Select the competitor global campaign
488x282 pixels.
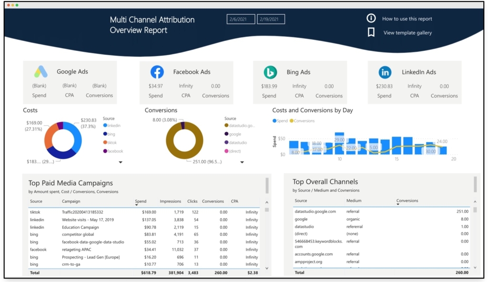(x=144, y=234)
